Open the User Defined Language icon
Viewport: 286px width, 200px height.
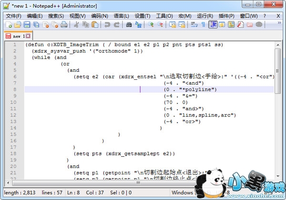(222, 24)
